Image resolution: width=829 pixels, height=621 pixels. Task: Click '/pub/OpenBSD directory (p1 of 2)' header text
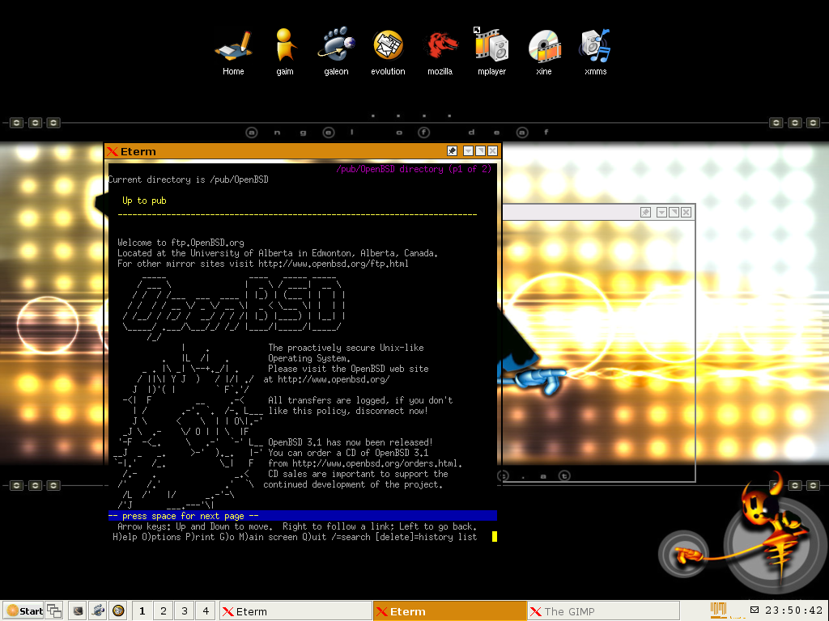pos(414,169)
